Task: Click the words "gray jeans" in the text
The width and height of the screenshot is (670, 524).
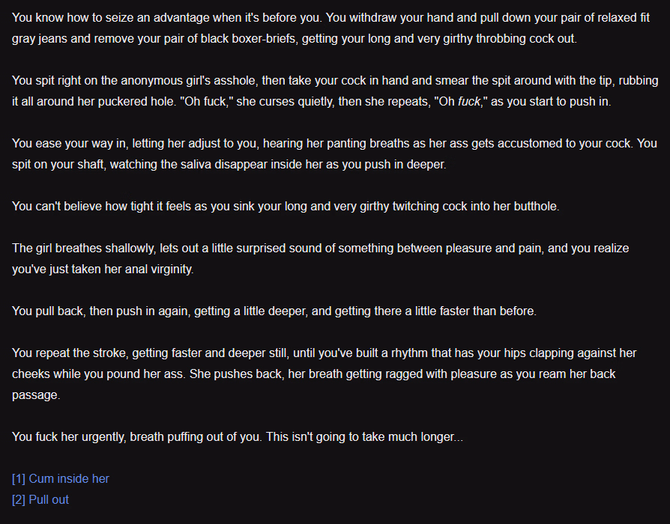Action: [x=39, y=39]
